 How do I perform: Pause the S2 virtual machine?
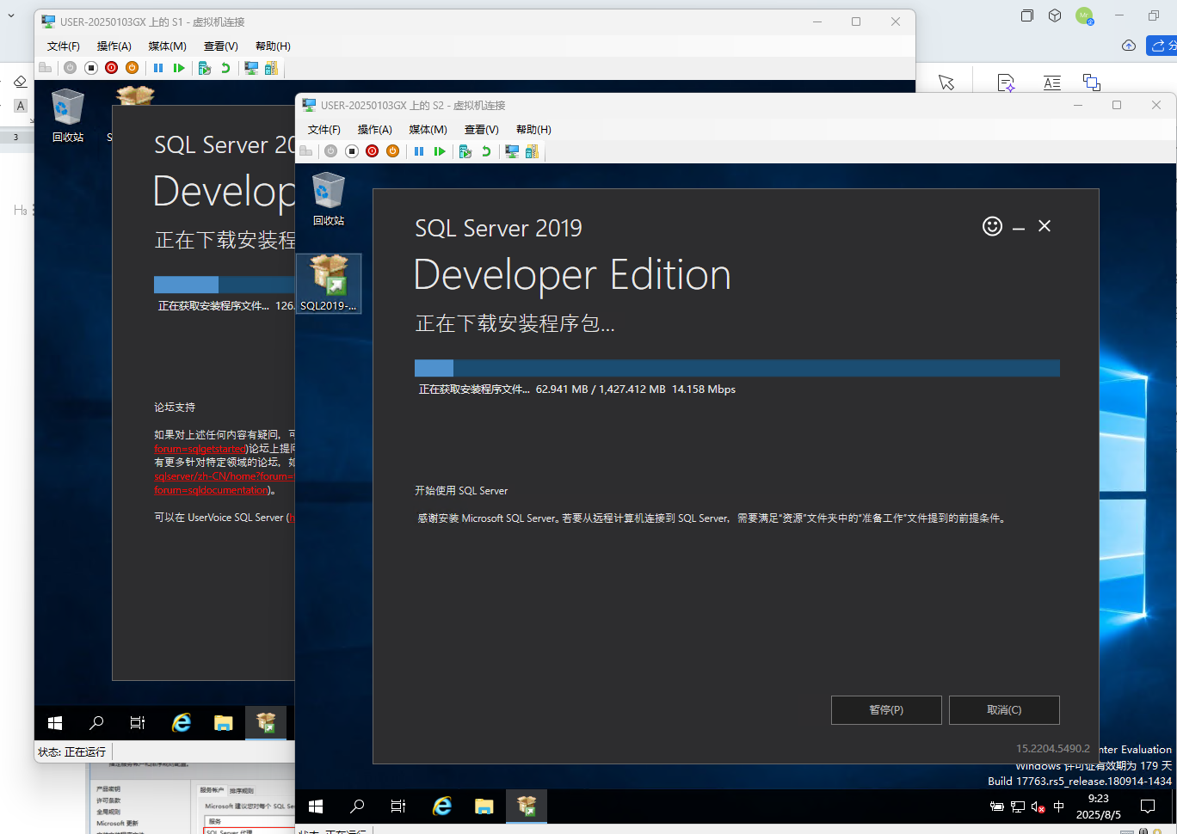click(419, 151)
